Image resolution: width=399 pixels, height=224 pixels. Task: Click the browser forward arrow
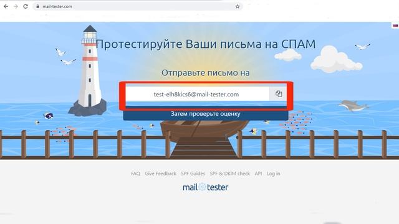[x=16, y=6]
